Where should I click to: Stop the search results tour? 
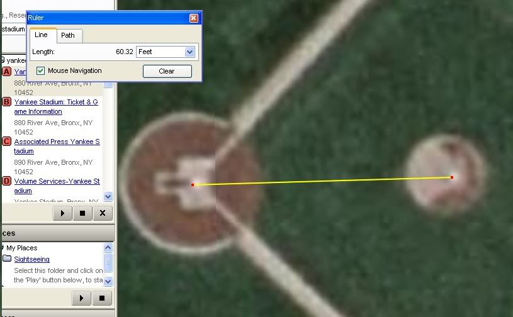tap(82, 213)
